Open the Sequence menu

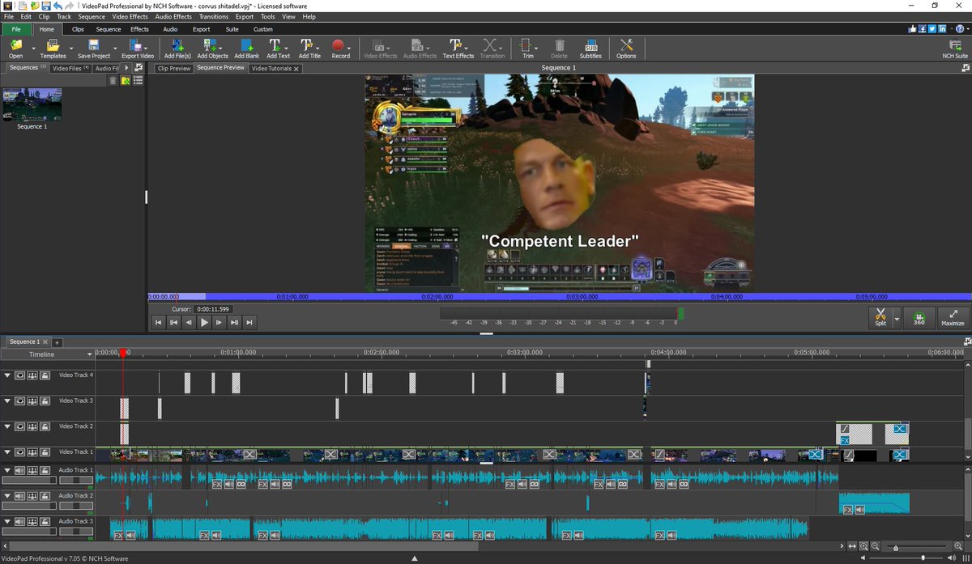[92, 16]
